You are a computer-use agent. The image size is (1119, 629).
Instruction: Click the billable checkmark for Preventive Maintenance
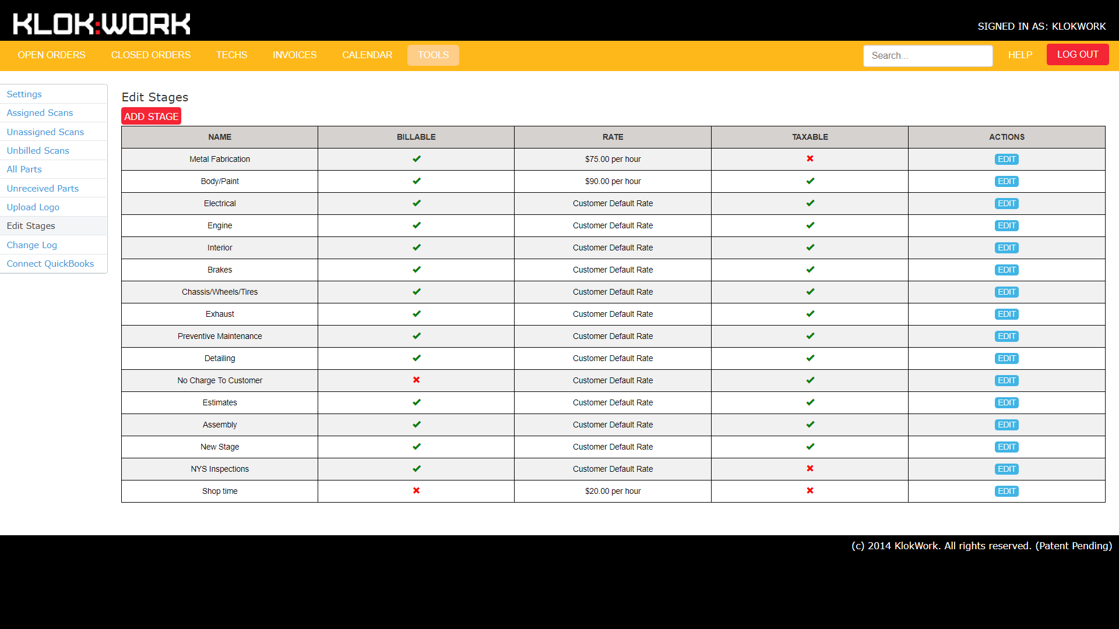tap(416, 335)
